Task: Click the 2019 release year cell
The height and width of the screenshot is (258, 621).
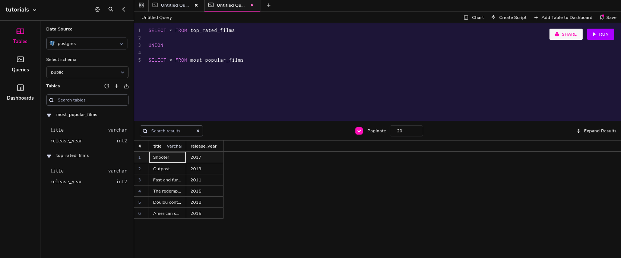Action: [x=205, y=169]
